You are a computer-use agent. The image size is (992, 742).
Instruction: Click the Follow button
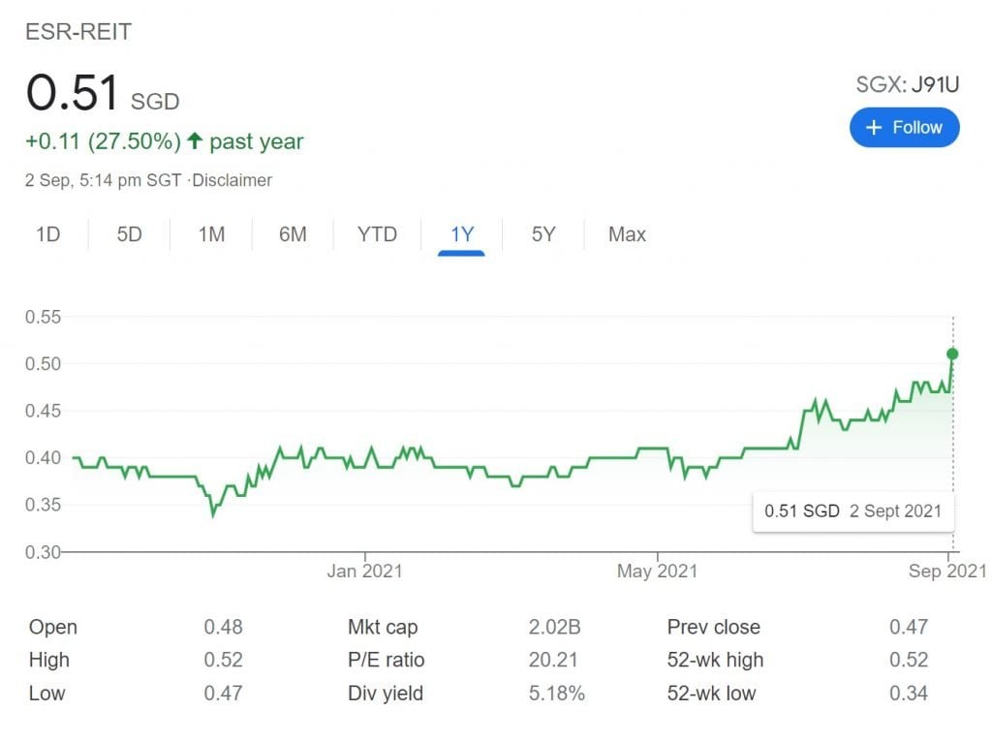[x=904, y=128]
